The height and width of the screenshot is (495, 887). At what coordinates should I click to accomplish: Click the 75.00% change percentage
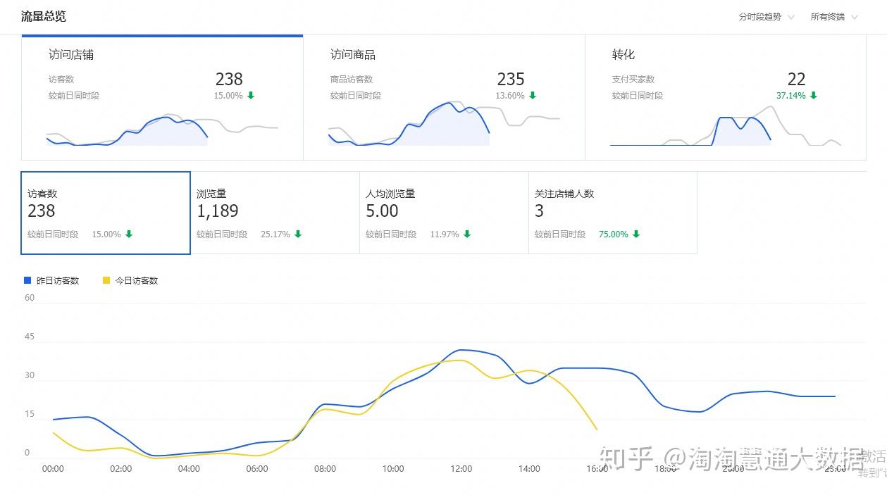click(x=614, y=234)
